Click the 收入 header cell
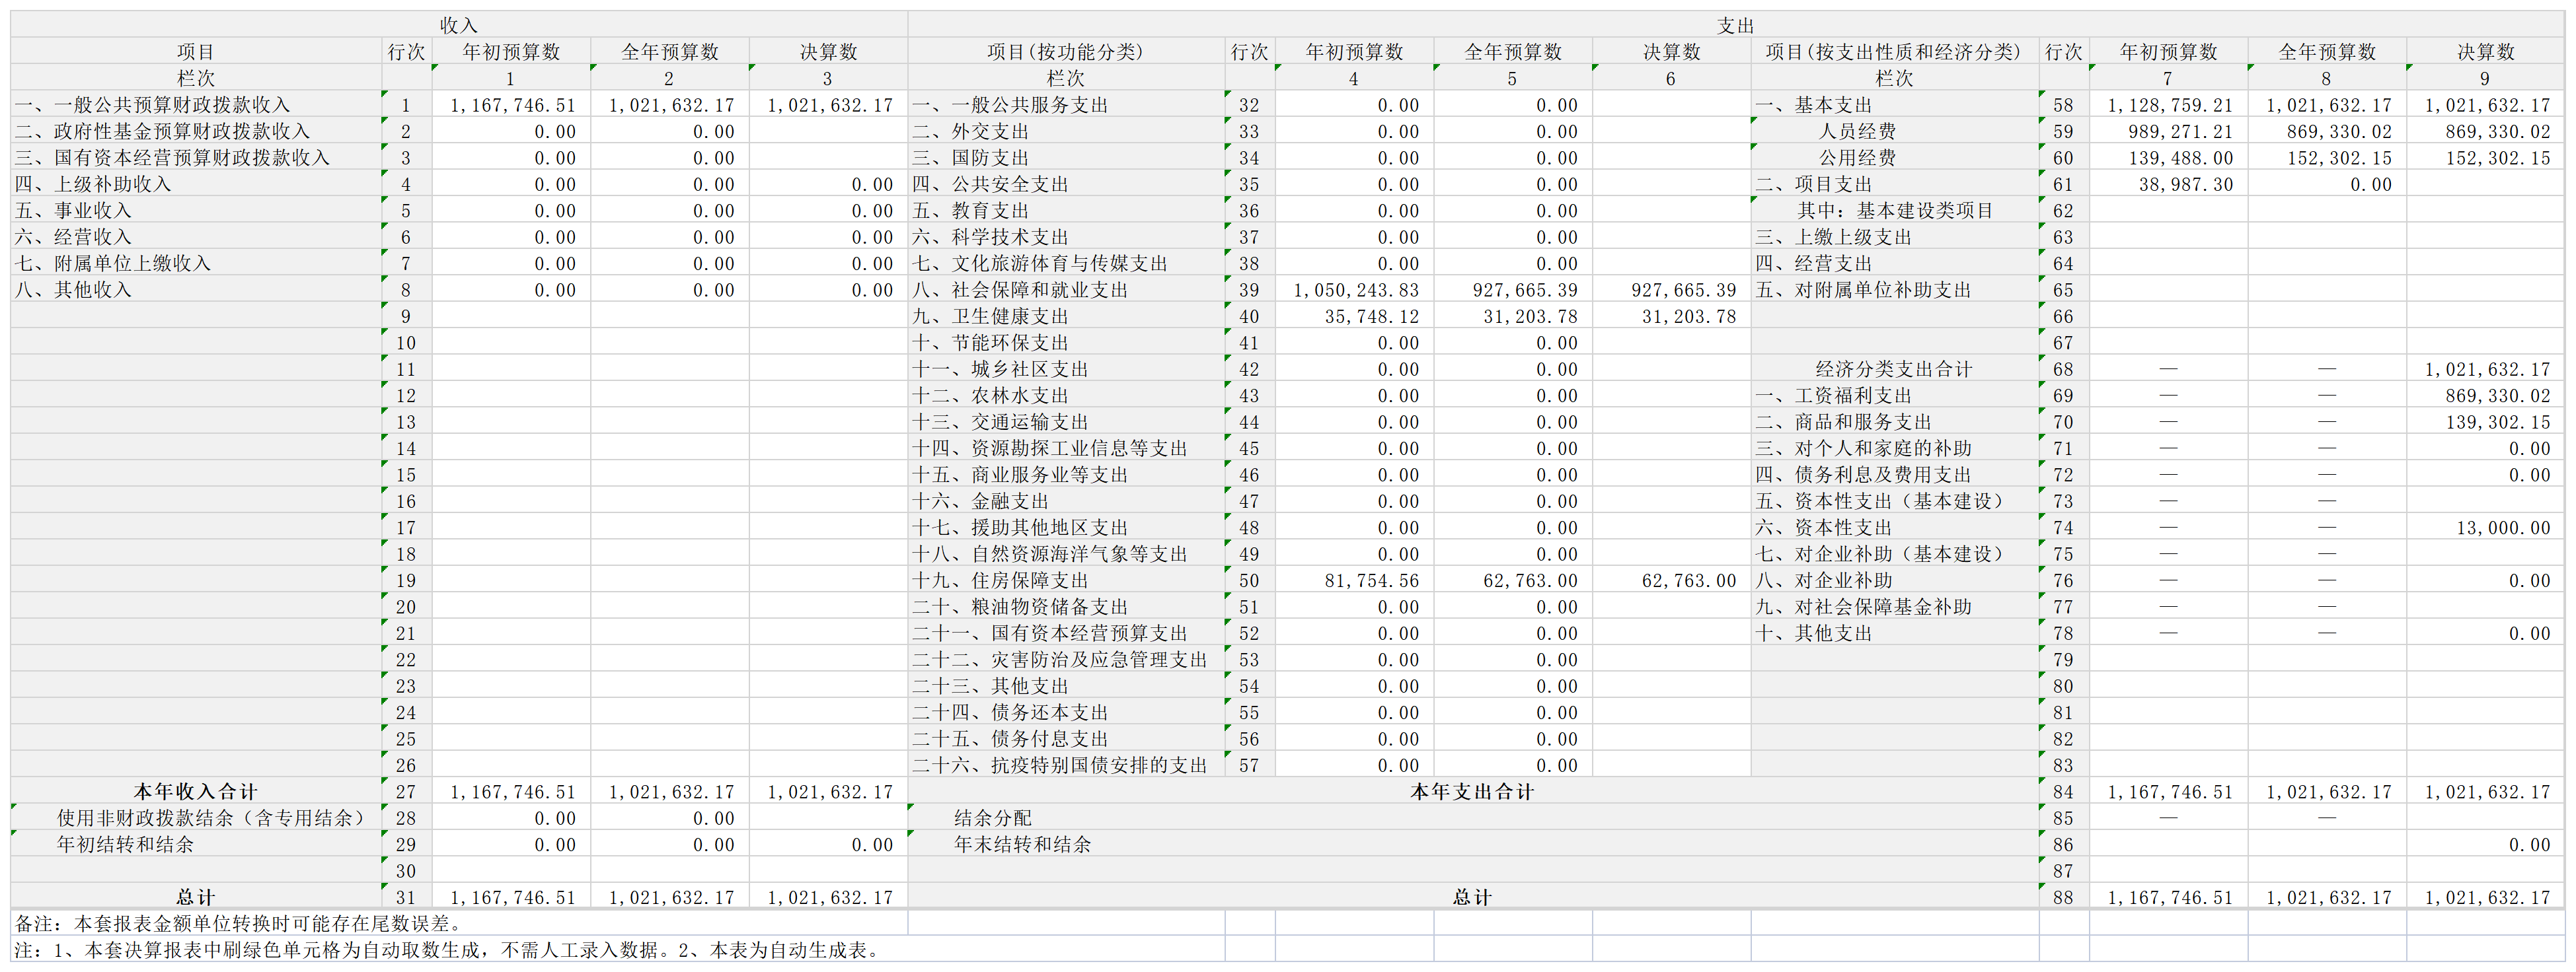The image size is (2576, 972). (458, 25)
